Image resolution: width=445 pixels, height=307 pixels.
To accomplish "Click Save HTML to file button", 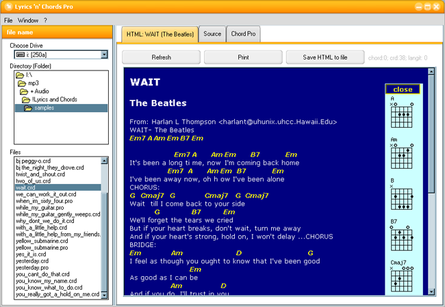I will click(325, 57).
